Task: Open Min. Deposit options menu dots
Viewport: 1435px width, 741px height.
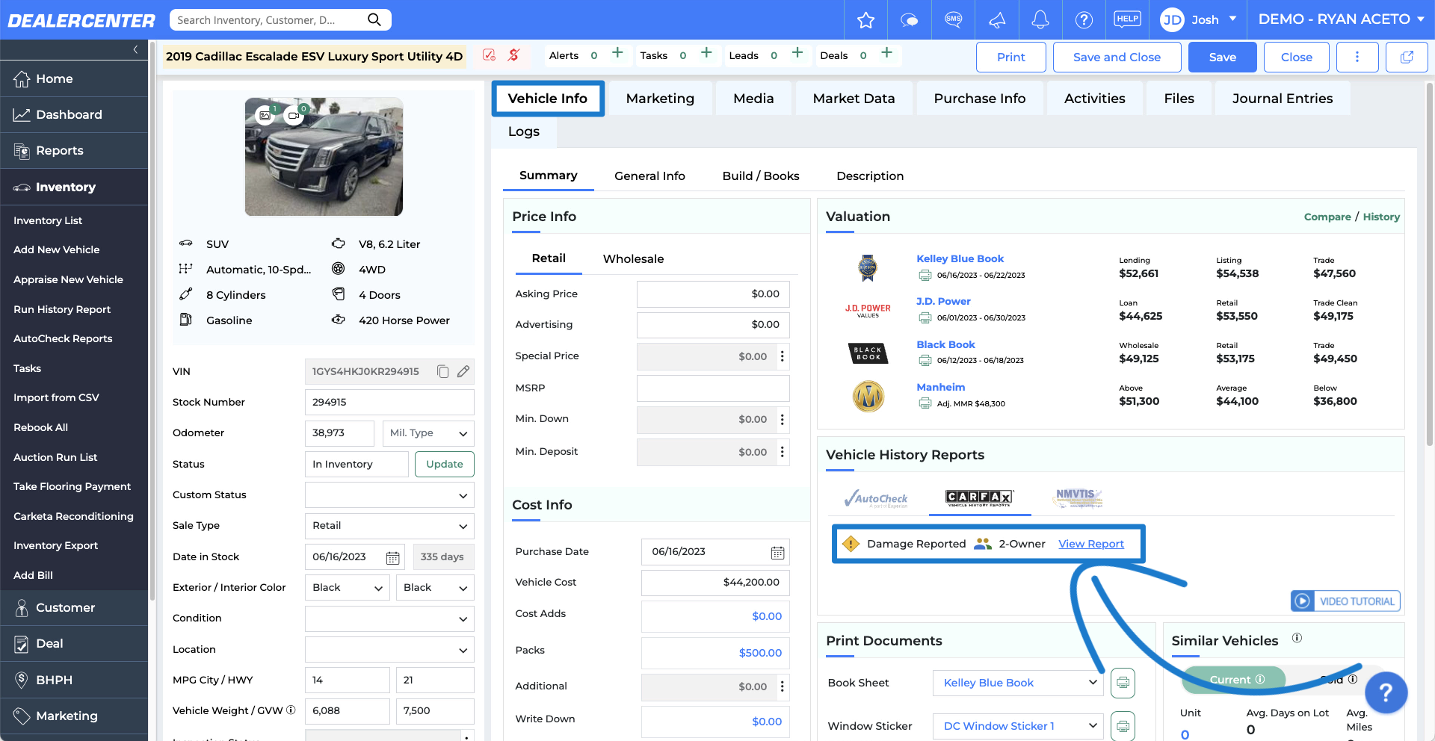Action: pos(783,452)
